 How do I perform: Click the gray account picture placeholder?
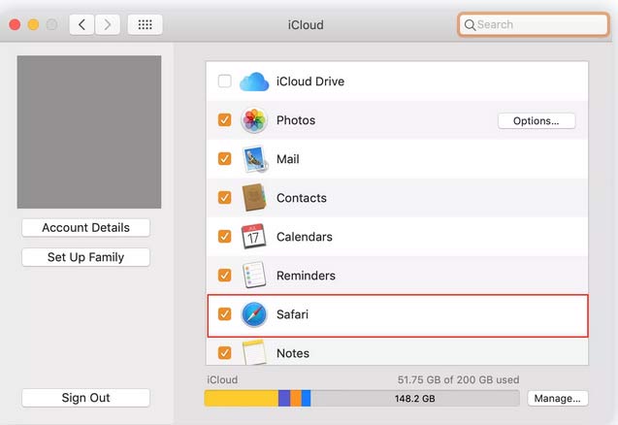click(x=89, y=132)
